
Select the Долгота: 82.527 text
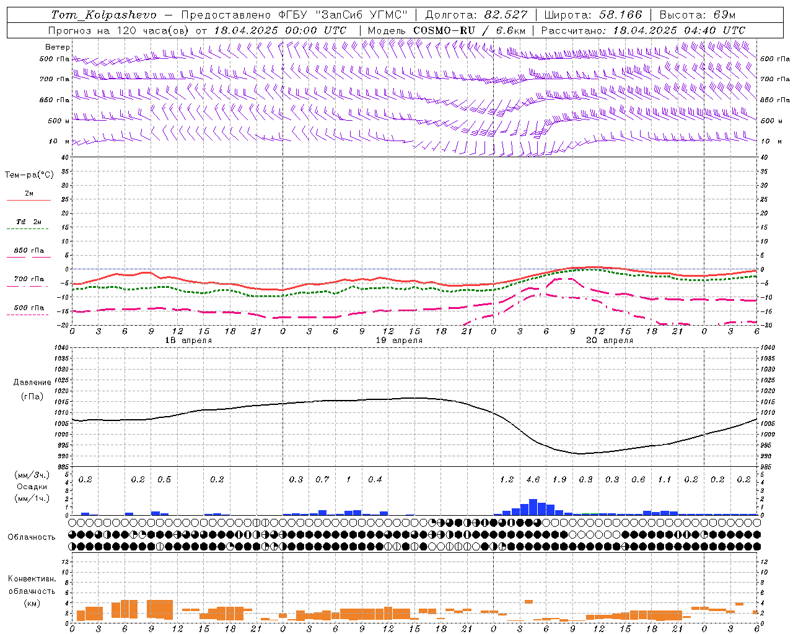tap(476, 15)
